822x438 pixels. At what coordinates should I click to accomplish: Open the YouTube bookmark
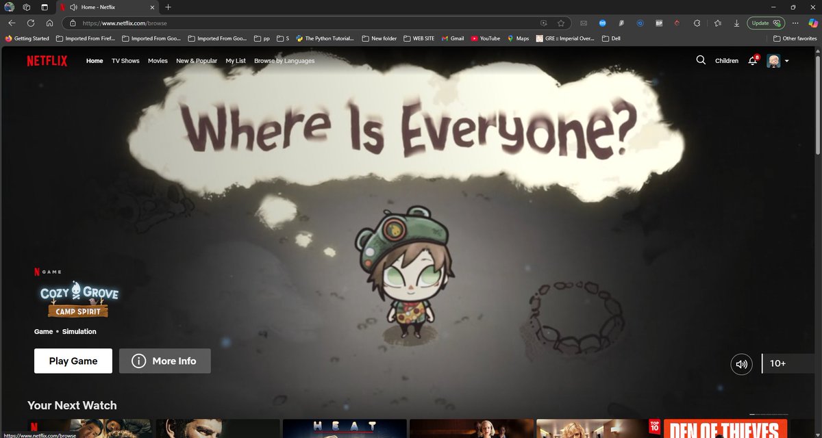click(485, 38)
